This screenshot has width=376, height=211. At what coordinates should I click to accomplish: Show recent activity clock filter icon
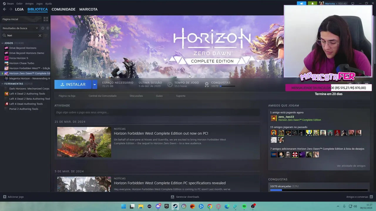(x=43, y=28)
